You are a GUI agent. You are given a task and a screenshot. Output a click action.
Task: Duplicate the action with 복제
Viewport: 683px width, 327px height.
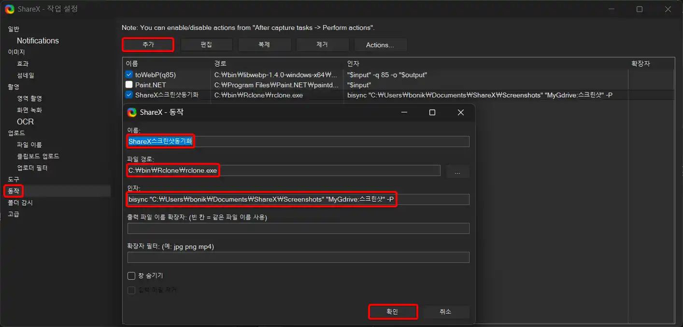[x=264, y=45]
